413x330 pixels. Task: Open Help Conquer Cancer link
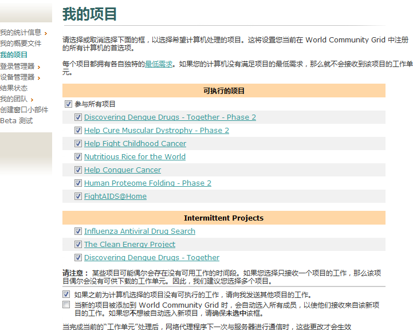click(x=123, y=170)
